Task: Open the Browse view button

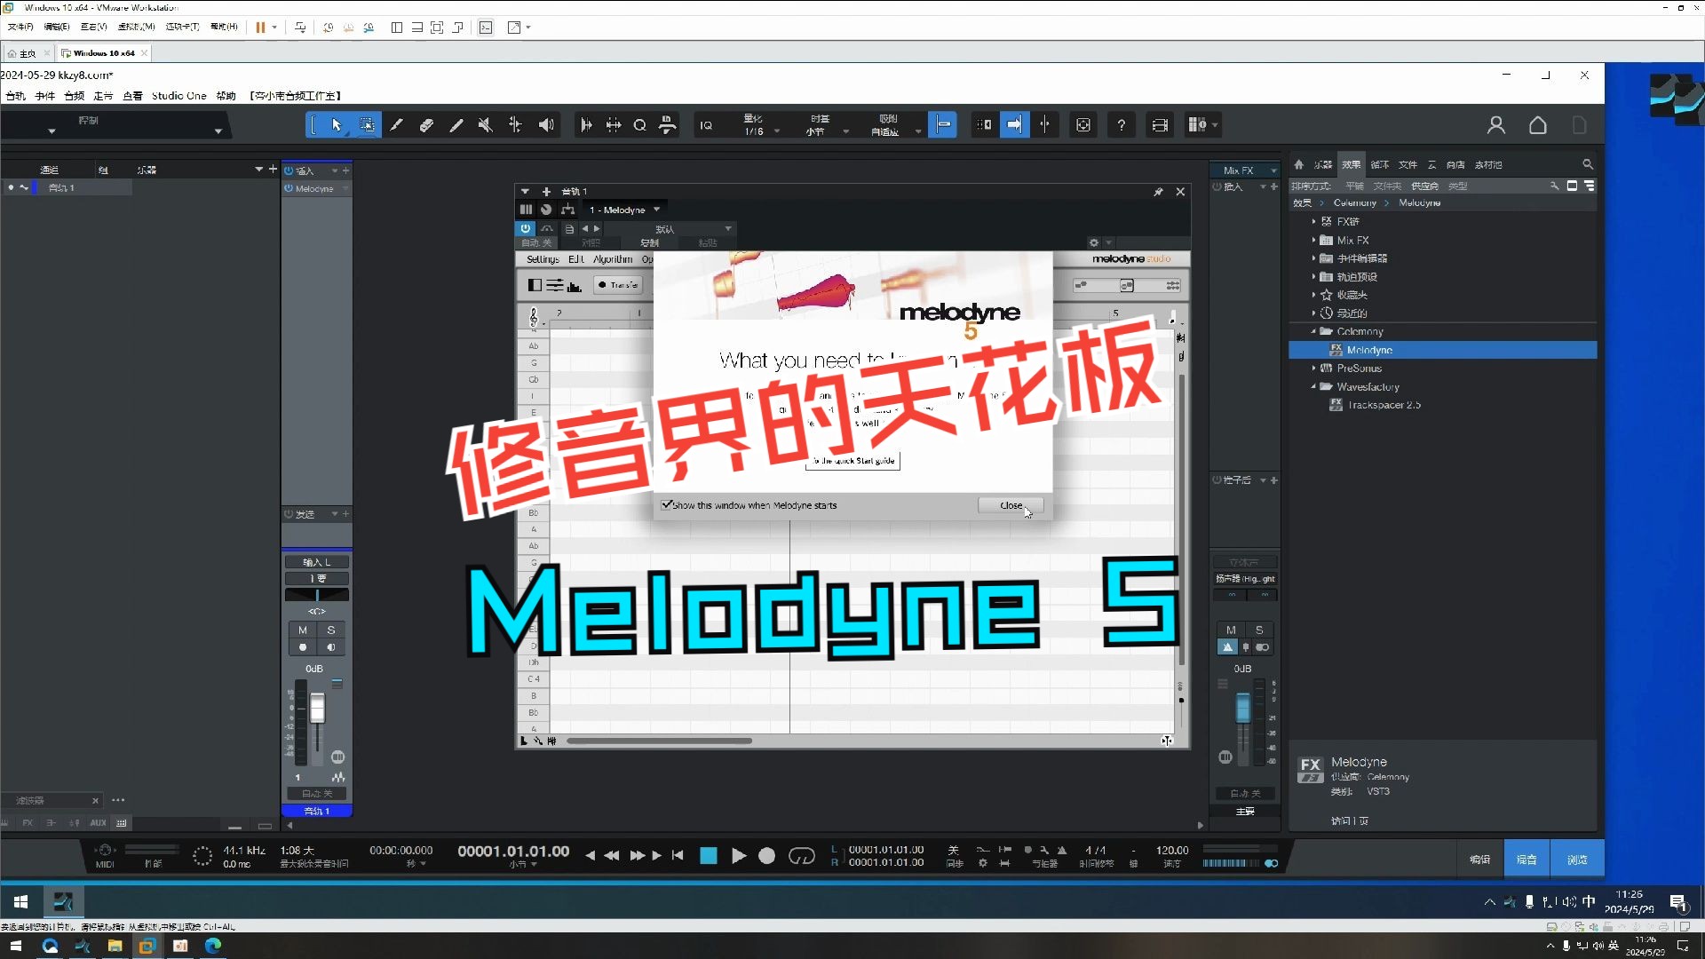Action: pyautogui.click(x=1577, y=860)
